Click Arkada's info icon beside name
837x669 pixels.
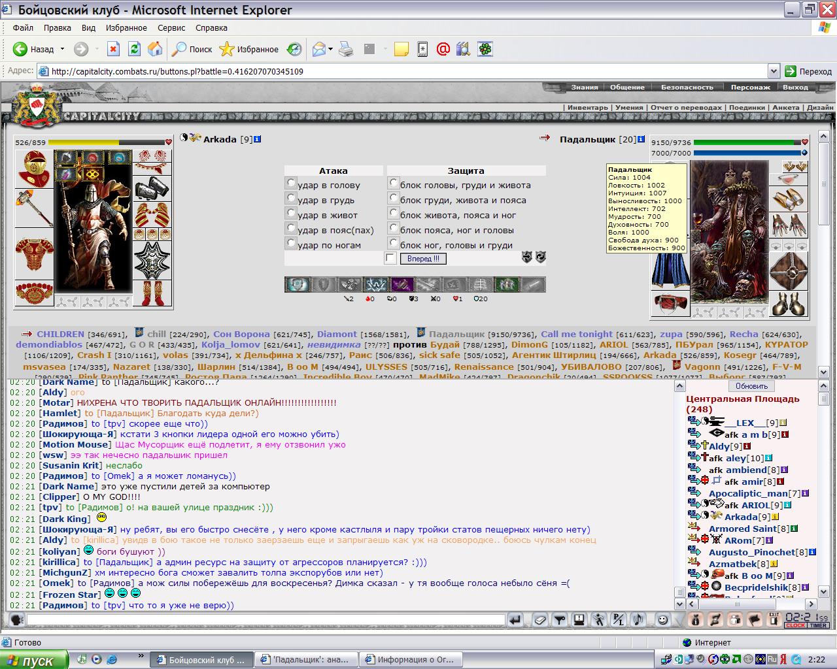tap(257, 139)
